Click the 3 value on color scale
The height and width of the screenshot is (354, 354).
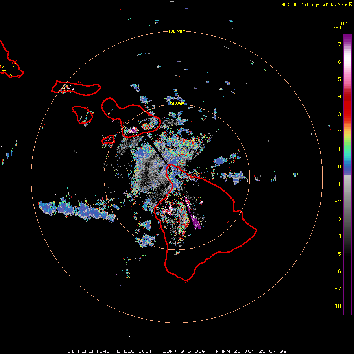[339, 114]
